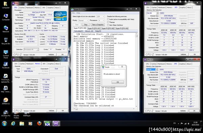This screenshot has width=203, height=133.
Task: Click the DRAM Frequency 1201.2 MHz value
Action: [46, 79]
